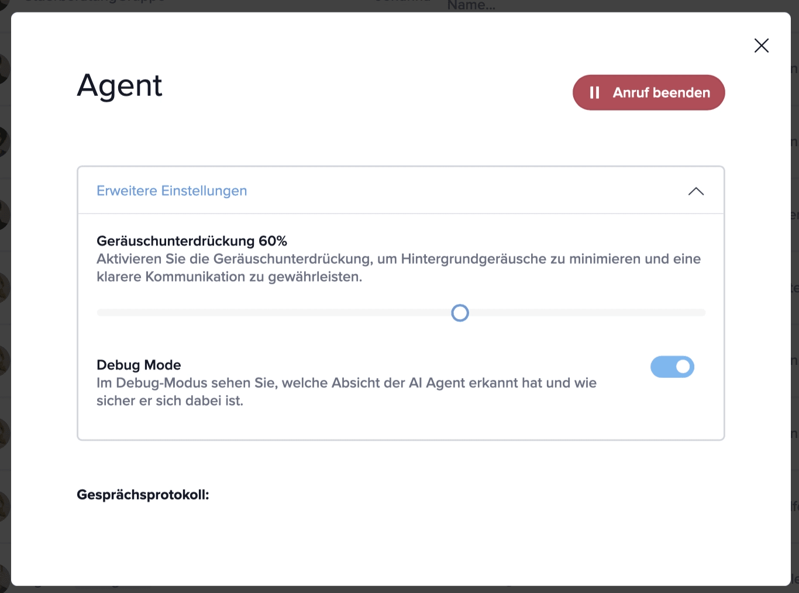Click the empty area below Gesprächsprotokoll
Viewport: 799px width, 593px height.
401,544
